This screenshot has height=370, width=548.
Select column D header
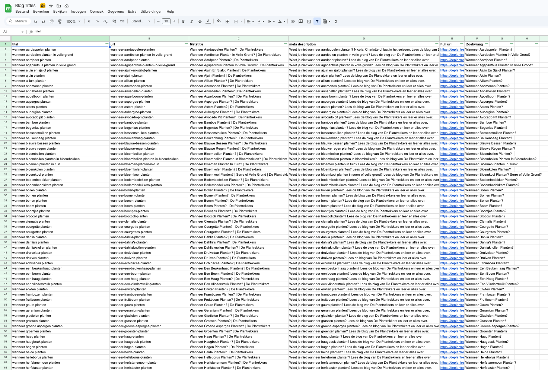pos(364,38)
